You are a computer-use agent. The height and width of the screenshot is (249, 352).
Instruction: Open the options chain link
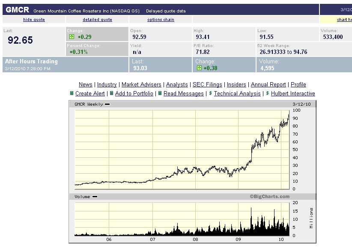[161, 20]
